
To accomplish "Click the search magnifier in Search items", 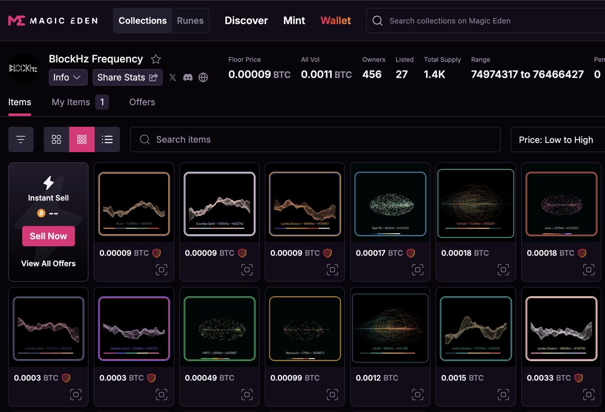I will (x=145, y=140).
